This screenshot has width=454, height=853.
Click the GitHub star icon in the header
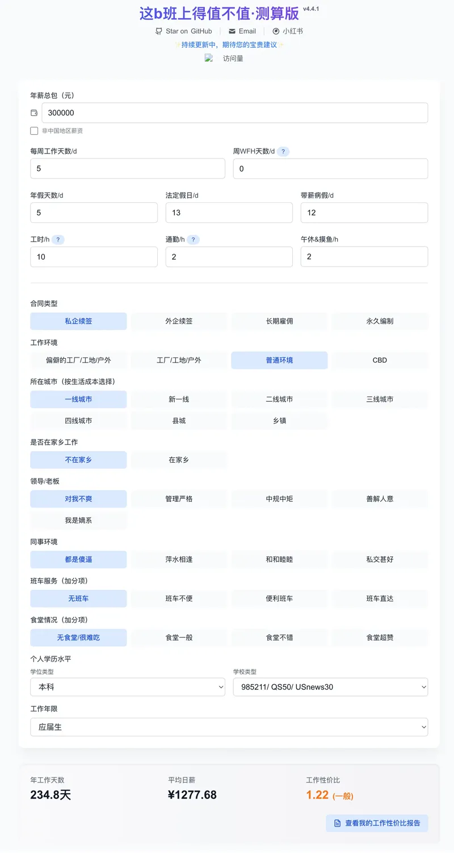pyautogui.click(x=159, y=31)
